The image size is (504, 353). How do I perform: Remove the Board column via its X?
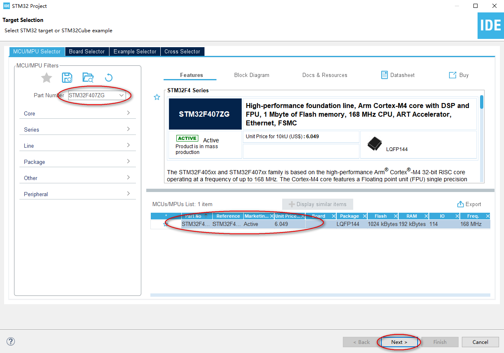tap(333, 216)
